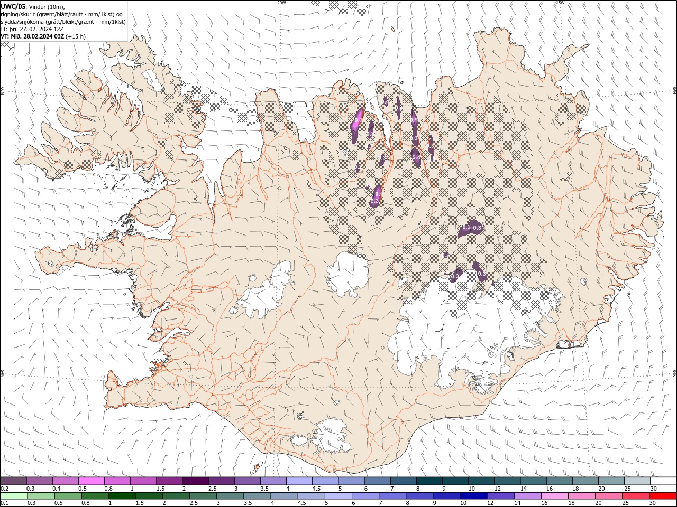Image resolution: width=677 pixels, height=507 pixels.
Task: Select the darkest purple top-row swatch labeled 2
Action: click(x=195, y=481)
